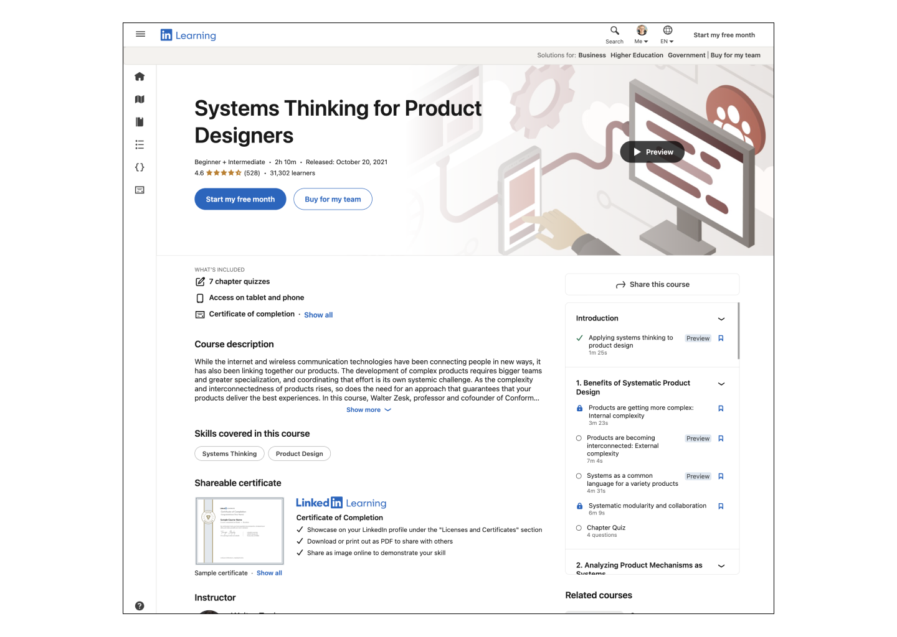Viewport: 897px width, 637px height.
Task: Open the sidebar curly braces code icon
Action: (140, 167)
